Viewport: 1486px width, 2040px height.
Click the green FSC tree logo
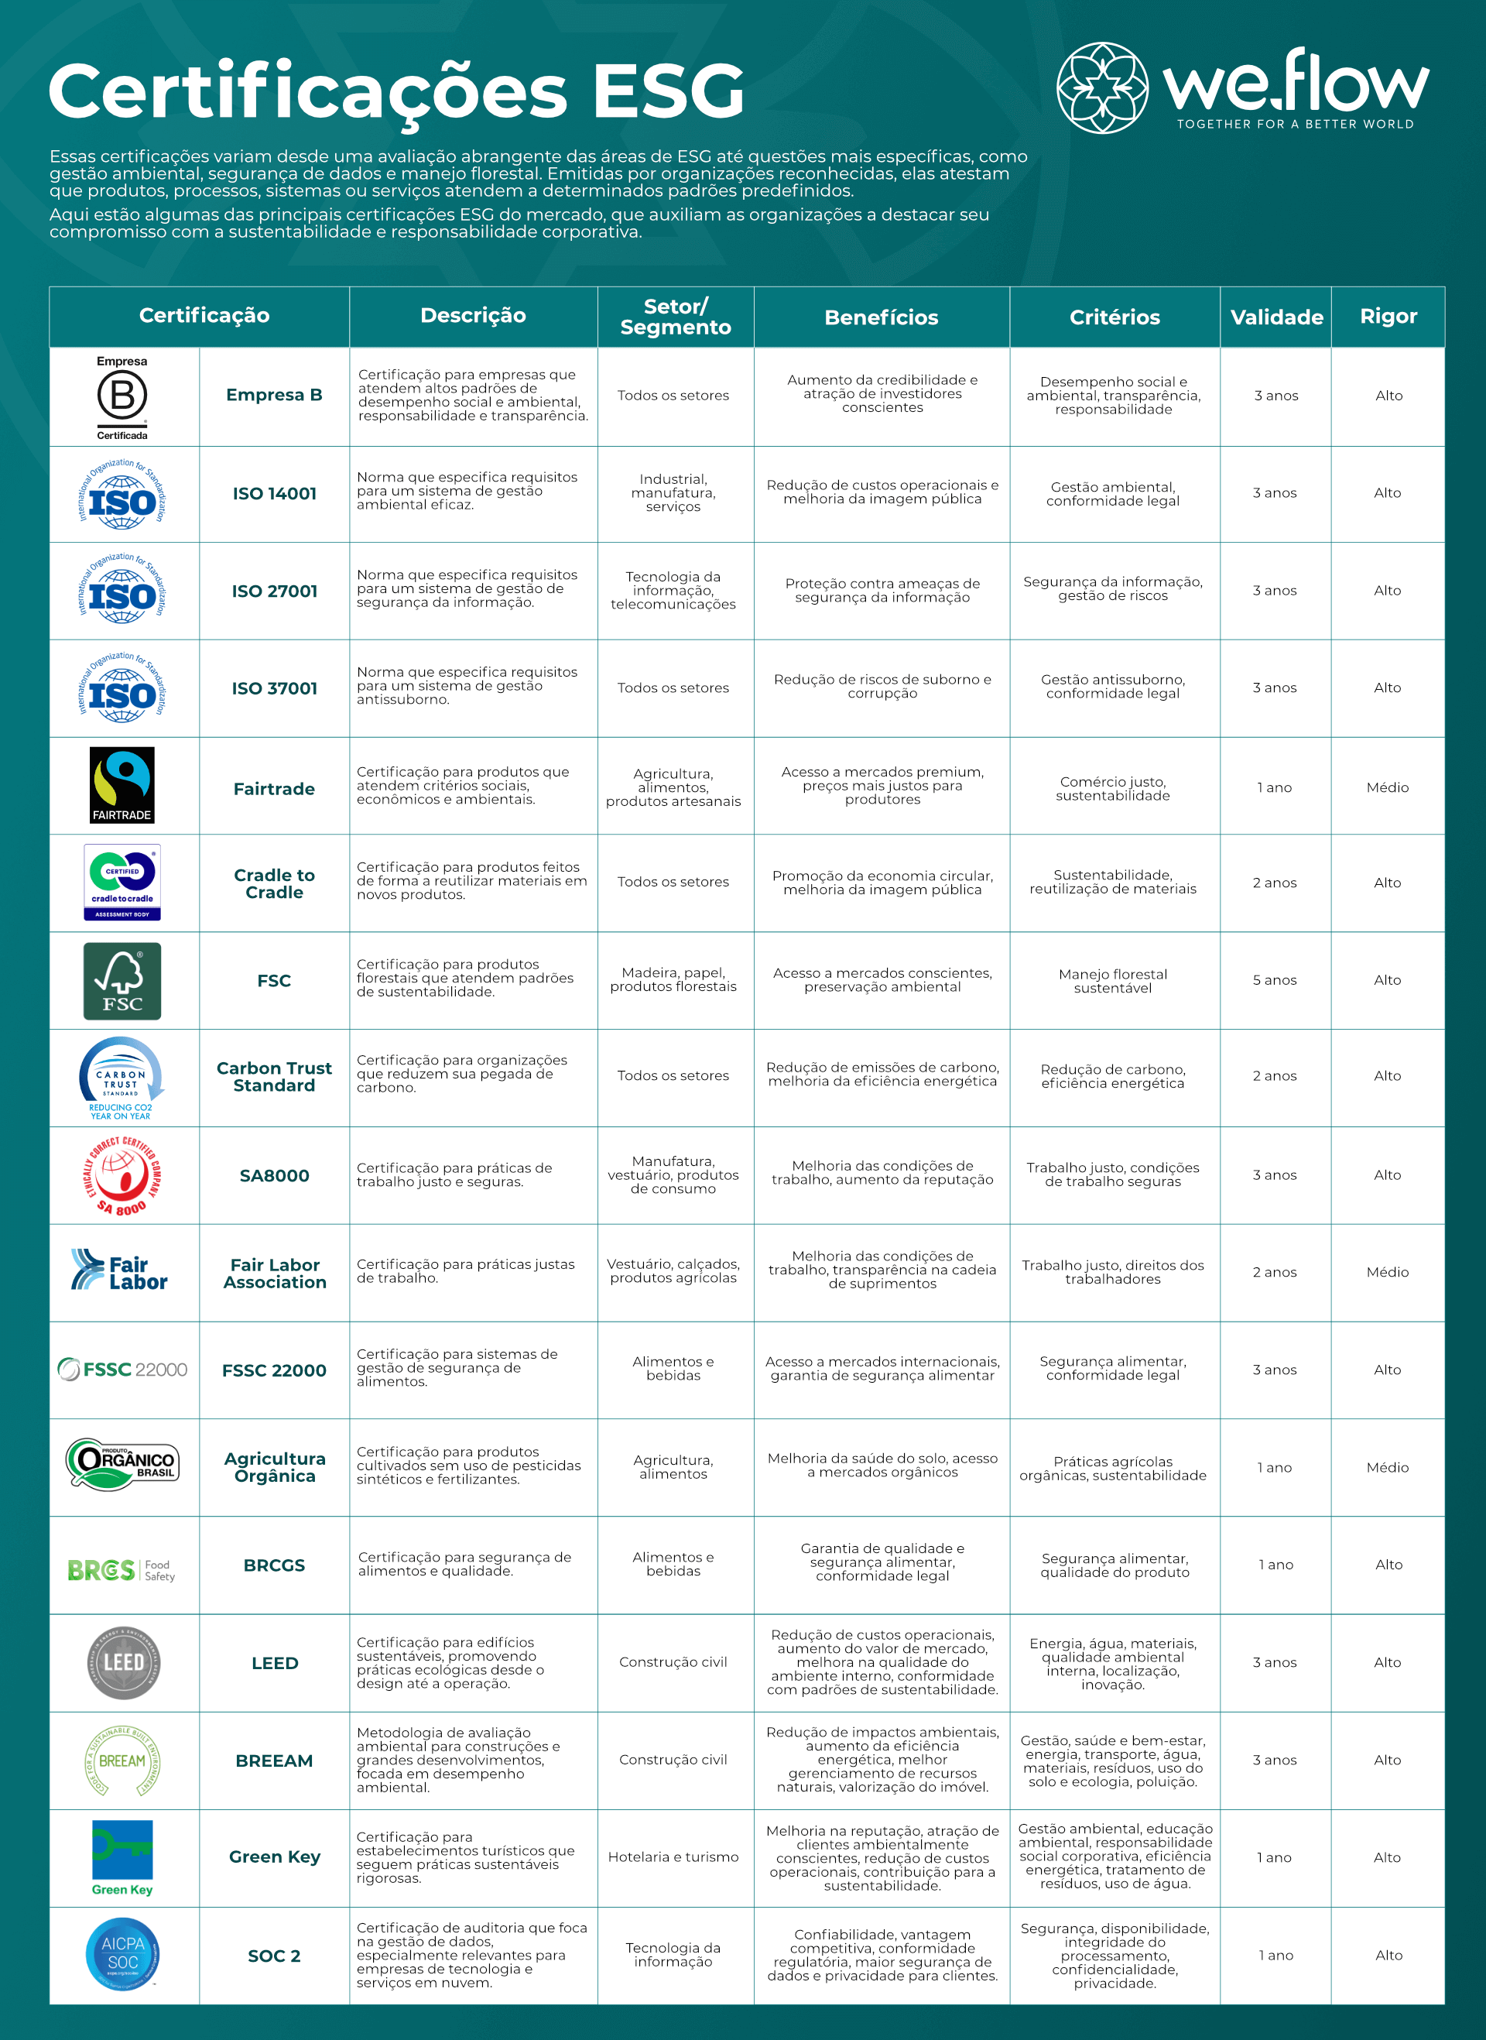click(122, 981)
